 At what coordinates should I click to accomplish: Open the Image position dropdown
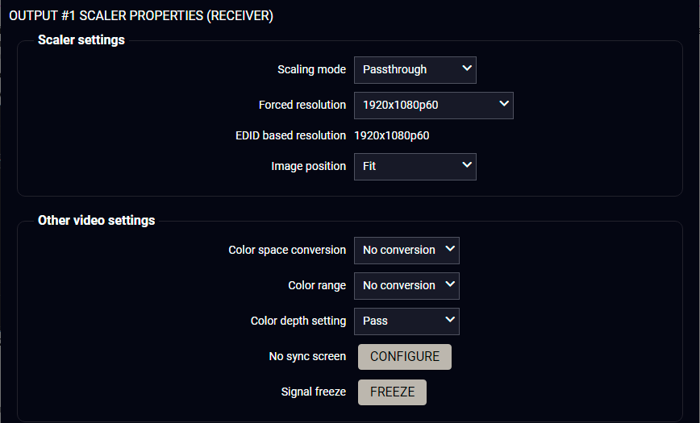tap(415, 167)
